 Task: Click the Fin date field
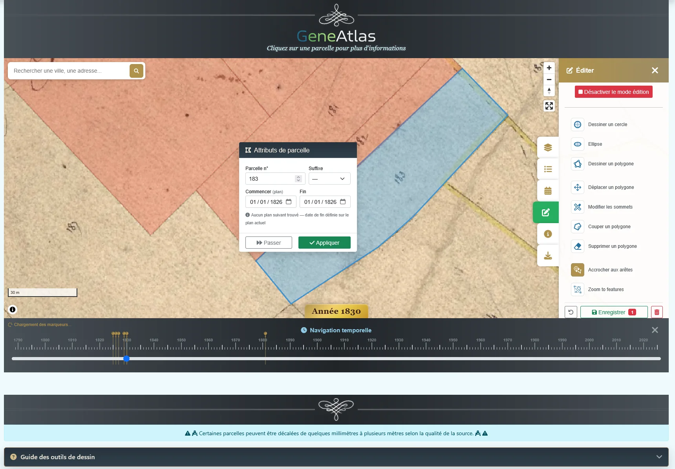[x=325, y=202]
